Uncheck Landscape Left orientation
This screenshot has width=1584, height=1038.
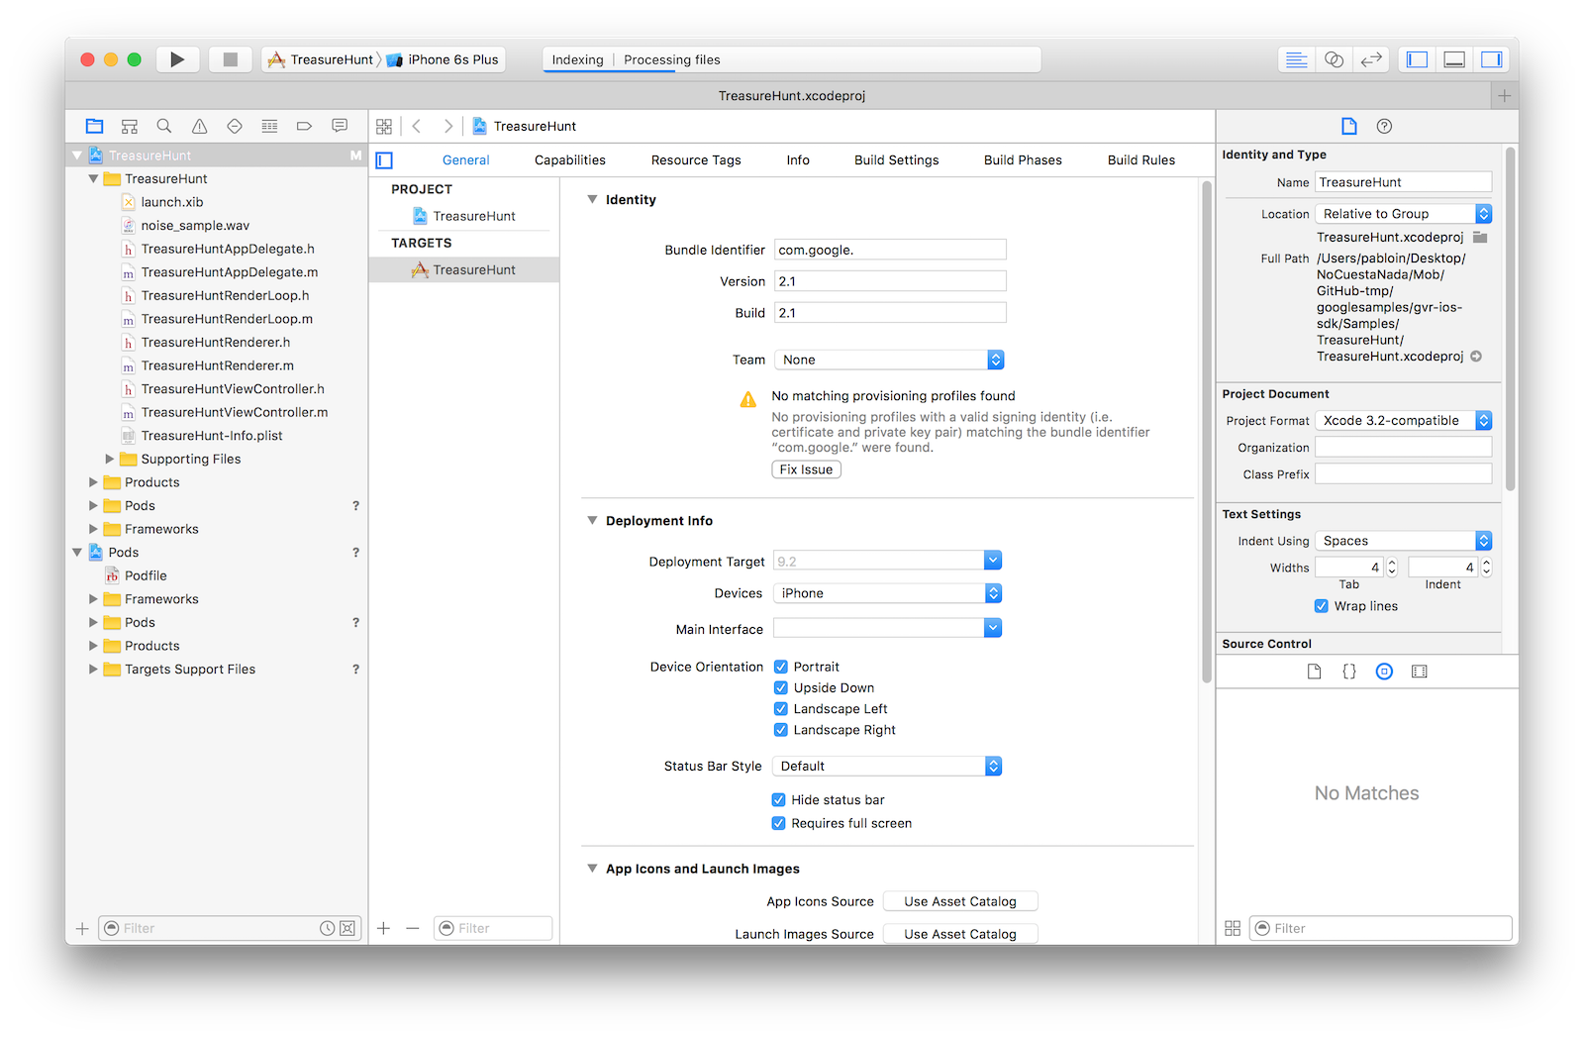tap(781, 709)
